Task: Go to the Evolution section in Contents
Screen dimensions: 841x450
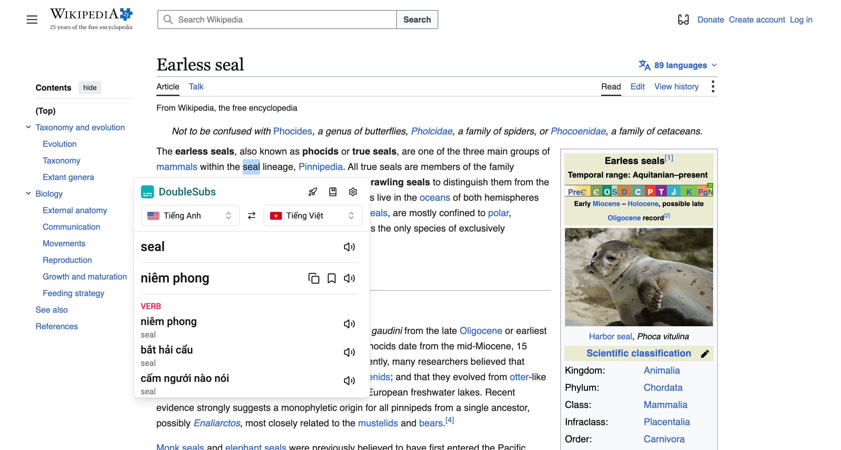Action: 60,144
